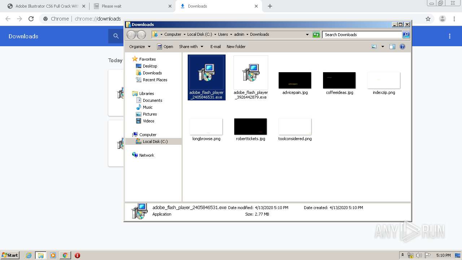Expand arrow after admin in breadcrumb
The image size is (462, 260).
click(x=247, y=35)
